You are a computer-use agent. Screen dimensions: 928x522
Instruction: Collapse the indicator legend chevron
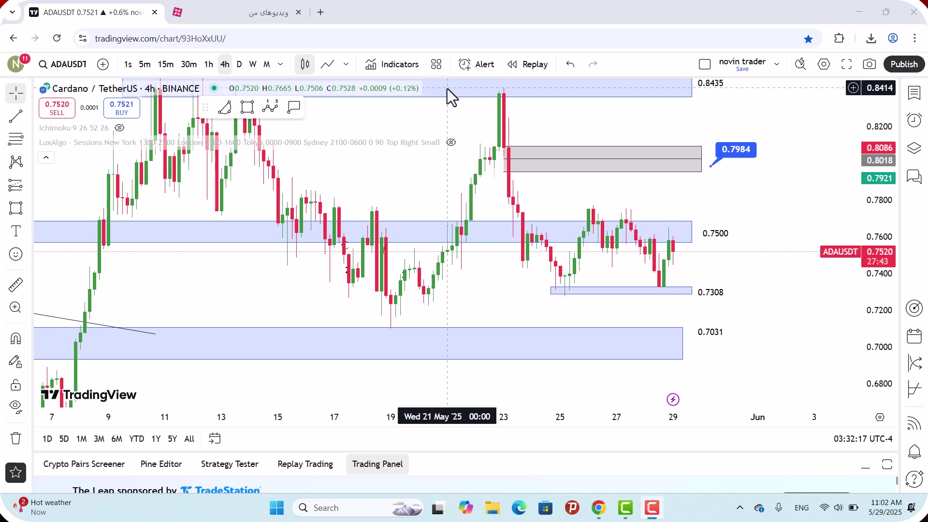point(46,158)
